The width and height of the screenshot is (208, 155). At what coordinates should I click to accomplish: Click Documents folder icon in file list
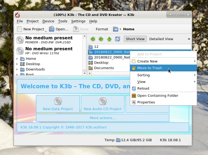point(91,68)
